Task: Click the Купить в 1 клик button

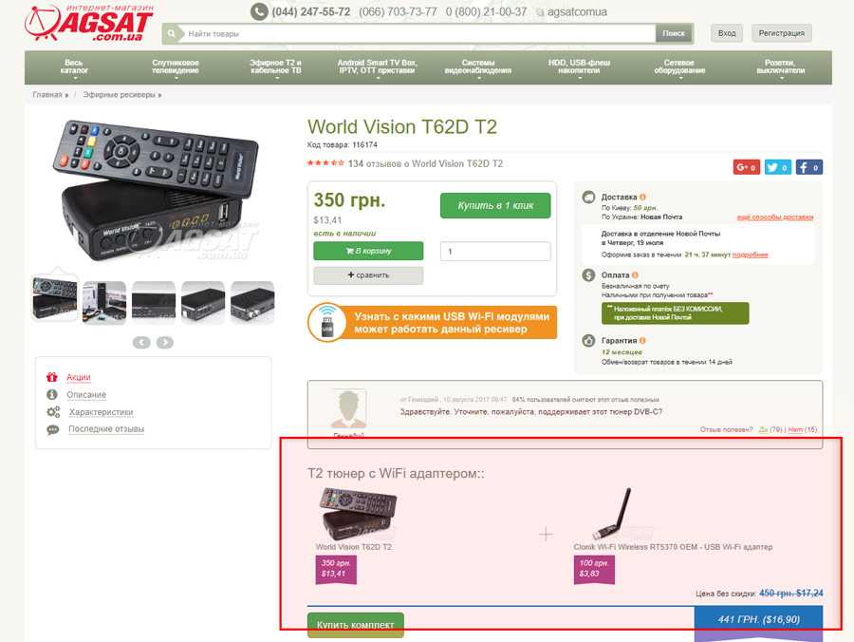Action: [495, 205]
